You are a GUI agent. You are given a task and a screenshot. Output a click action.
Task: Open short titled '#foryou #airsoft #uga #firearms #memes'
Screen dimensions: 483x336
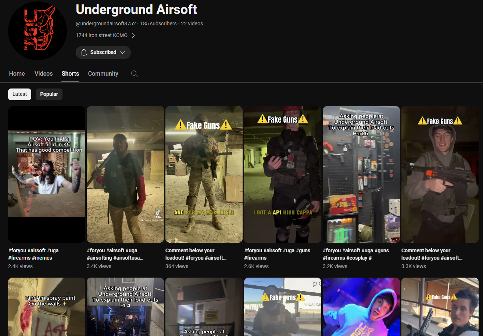click(33, 254)
